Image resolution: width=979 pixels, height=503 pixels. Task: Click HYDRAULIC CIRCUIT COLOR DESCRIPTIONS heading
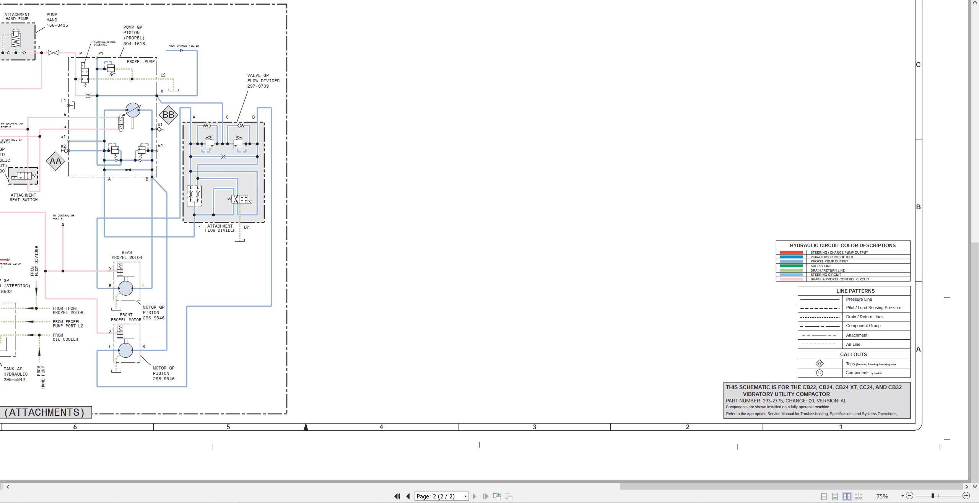click(843, 246)
